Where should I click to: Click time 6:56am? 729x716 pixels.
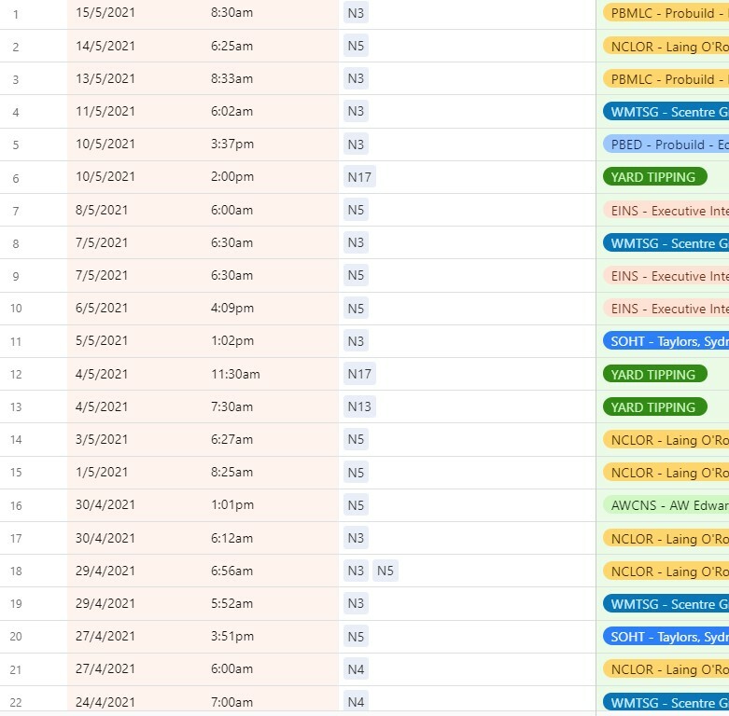[231, 571]
